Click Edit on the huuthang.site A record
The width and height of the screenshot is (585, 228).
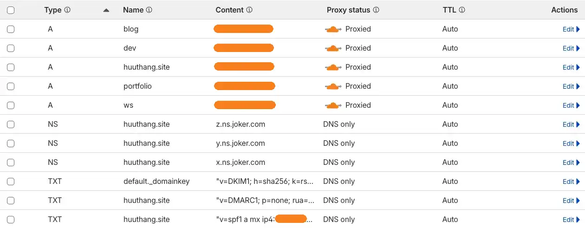point(571,67)
